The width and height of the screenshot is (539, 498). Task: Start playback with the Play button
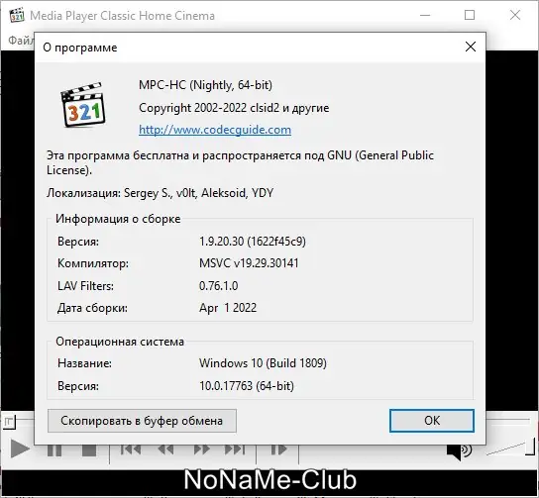point(20,448)
